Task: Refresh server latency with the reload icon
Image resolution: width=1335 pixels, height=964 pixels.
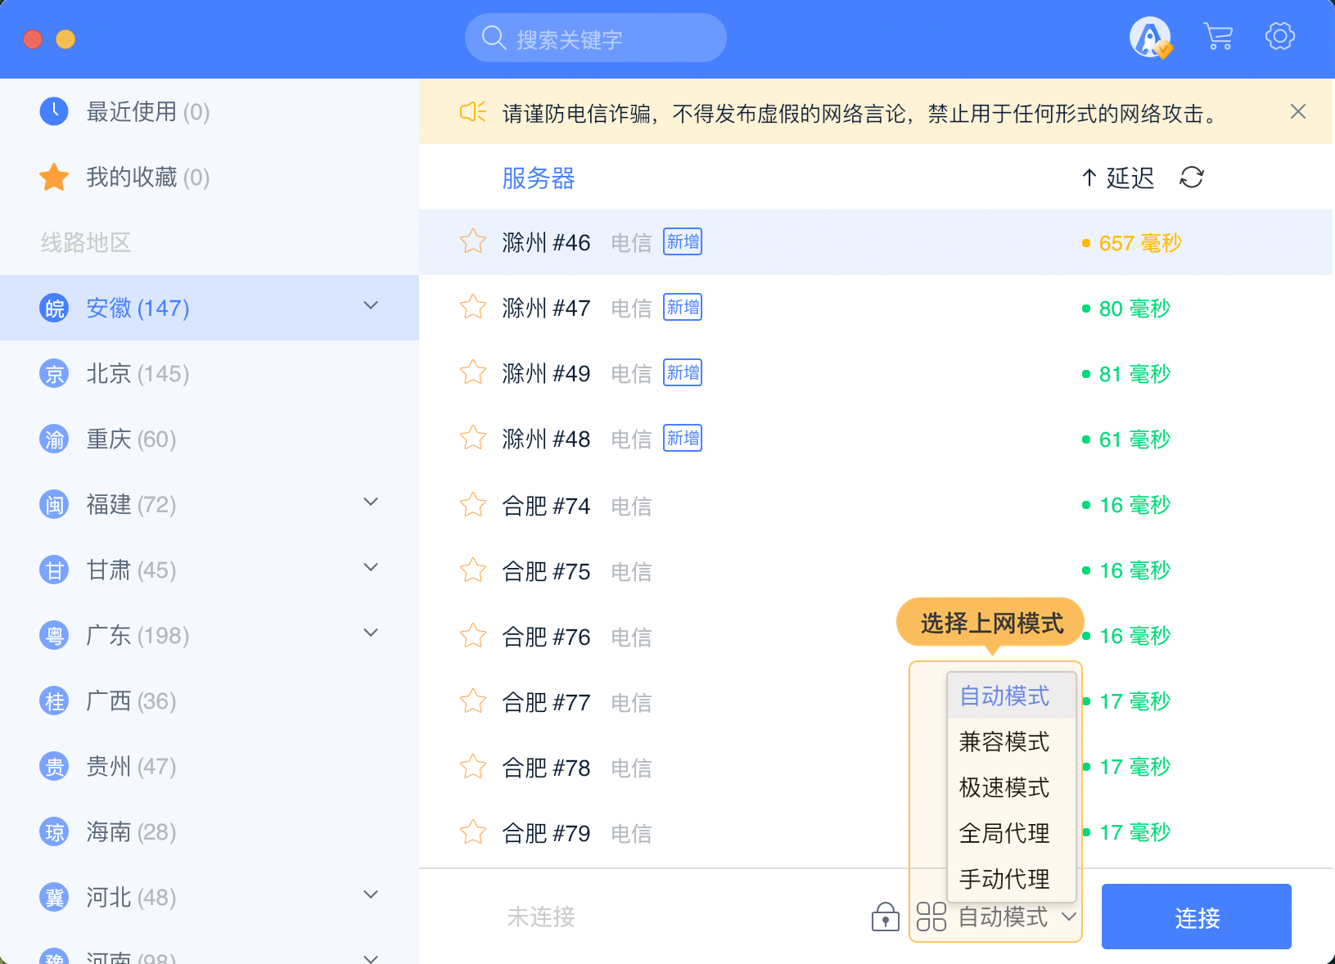Action: click(x=1192, y=177)
